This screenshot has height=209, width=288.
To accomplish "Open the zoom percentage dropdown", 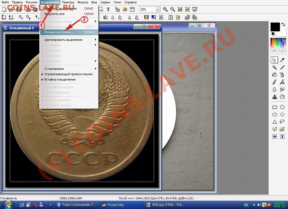I will pyautogui.click(x=158, y=9).
